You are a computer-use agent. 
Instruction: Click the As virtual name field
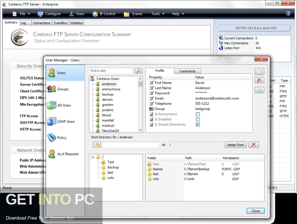coord(195,145)
